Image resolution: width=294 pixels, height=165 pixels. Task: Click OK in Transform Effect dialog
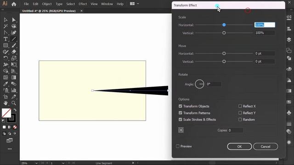[239, 147]
